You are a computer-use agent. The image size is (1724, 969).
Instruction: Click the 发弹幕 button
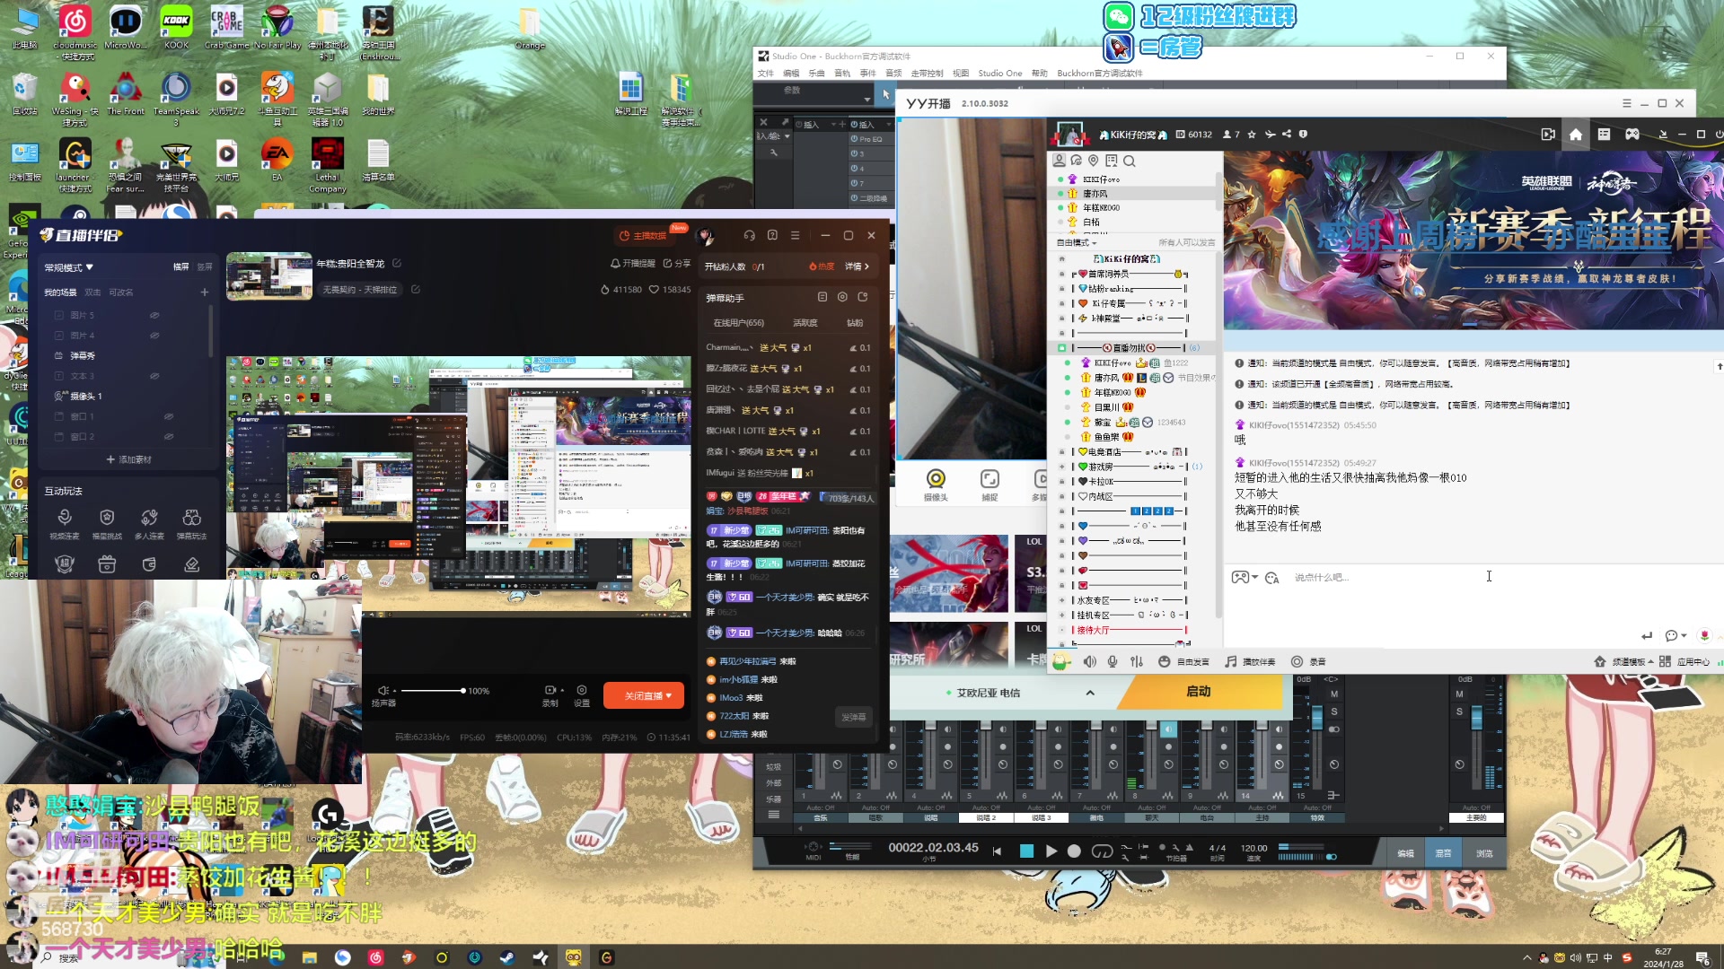coord(853,717)
